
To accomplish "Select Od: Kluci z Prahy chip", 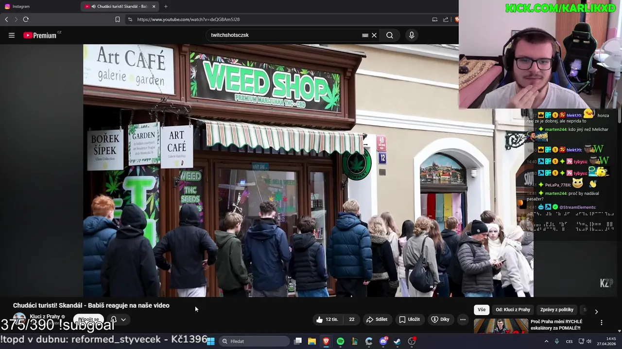I will click(513, 310).
